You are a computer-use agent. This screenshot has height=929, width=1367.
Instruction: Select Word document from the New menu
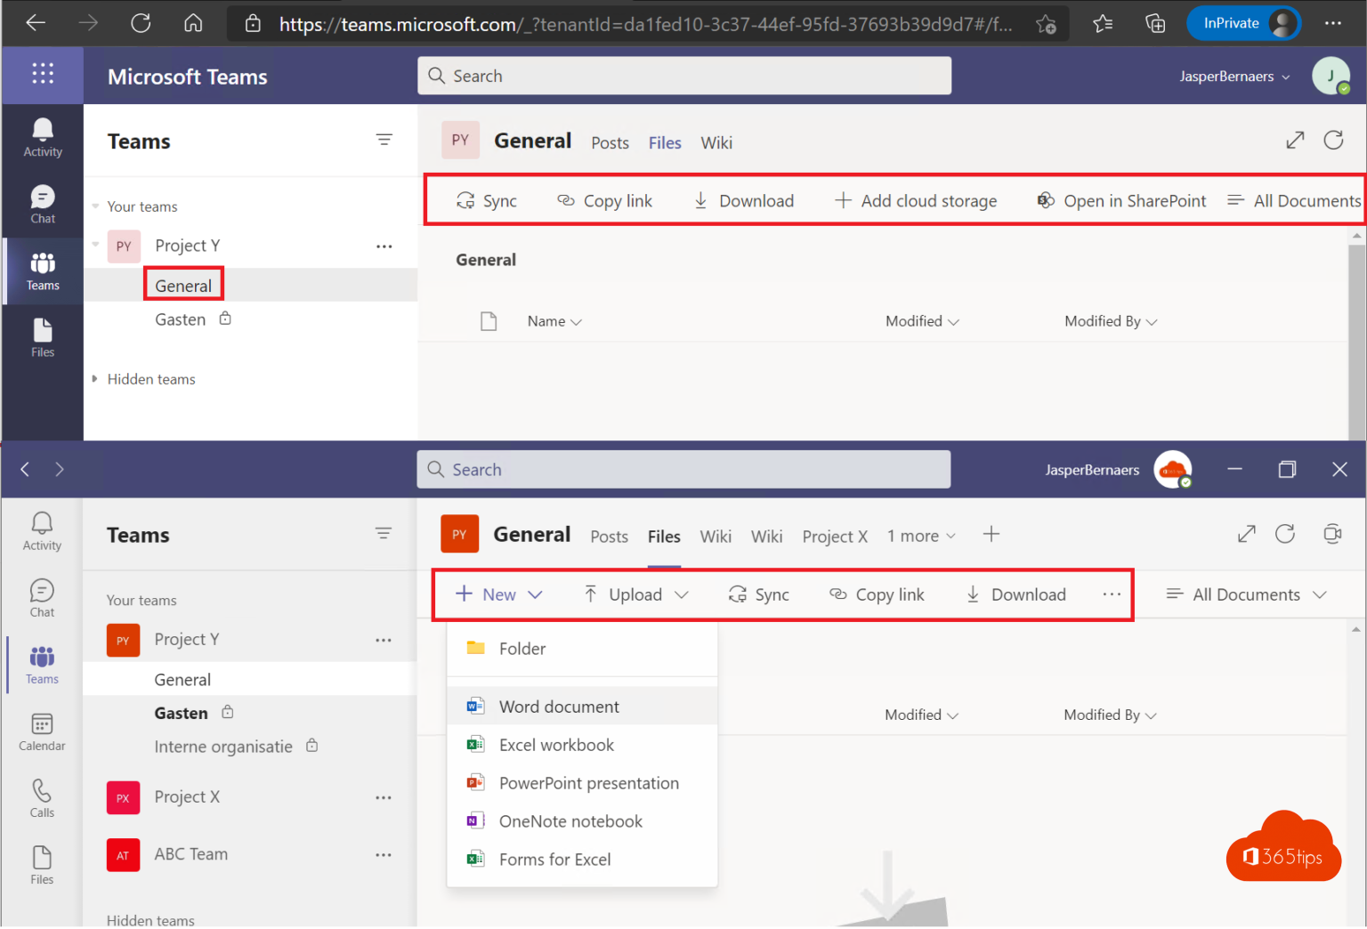click(x=558, y=706)
